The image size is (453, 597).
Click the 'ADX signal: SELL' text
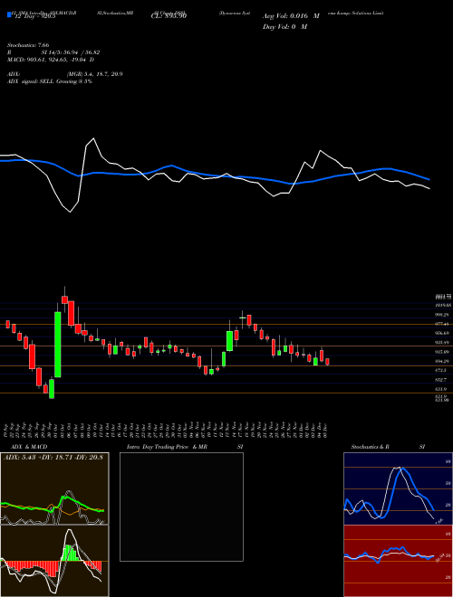pos(31,81)
